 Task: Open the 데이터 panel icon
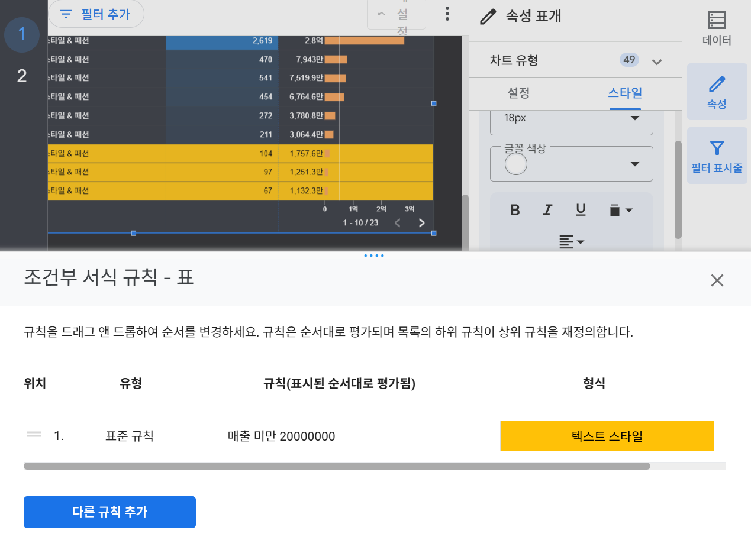coord(717,28)
